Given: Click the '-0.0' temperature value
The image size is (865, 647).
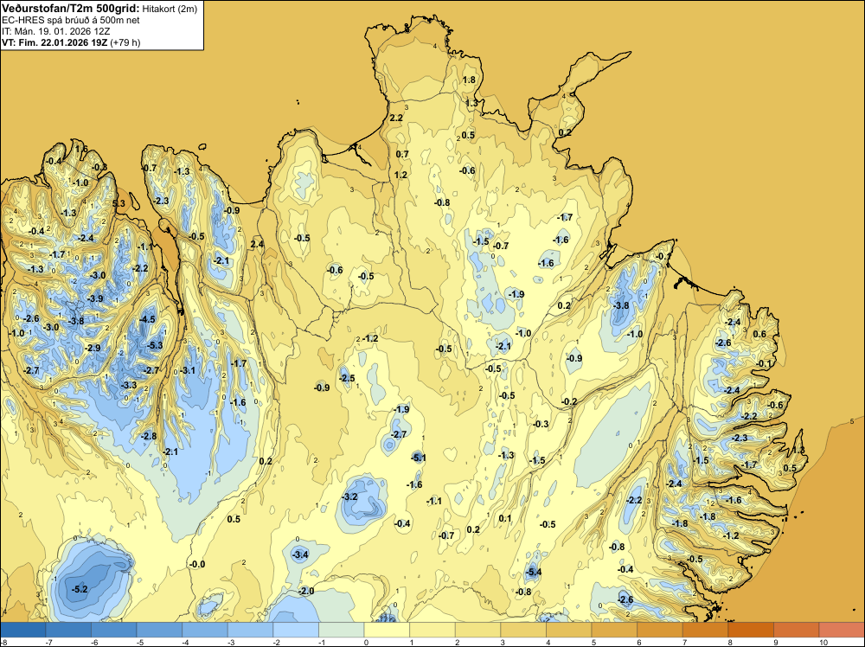Looking at the screenshot, I should coord(197,564).
